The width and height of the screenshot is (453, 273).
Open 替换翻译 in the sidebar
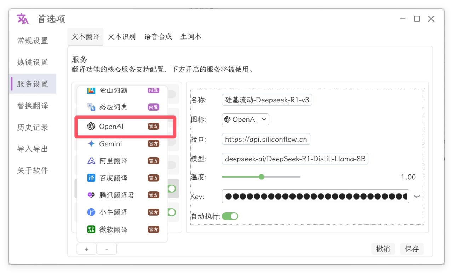pyautogui.click(x=33, y=106)
